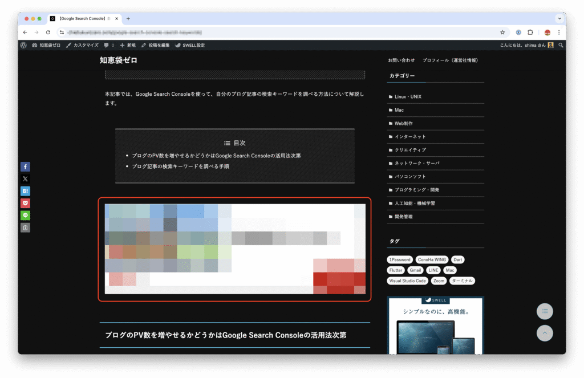Open the お問い合わせ header link

401,60
